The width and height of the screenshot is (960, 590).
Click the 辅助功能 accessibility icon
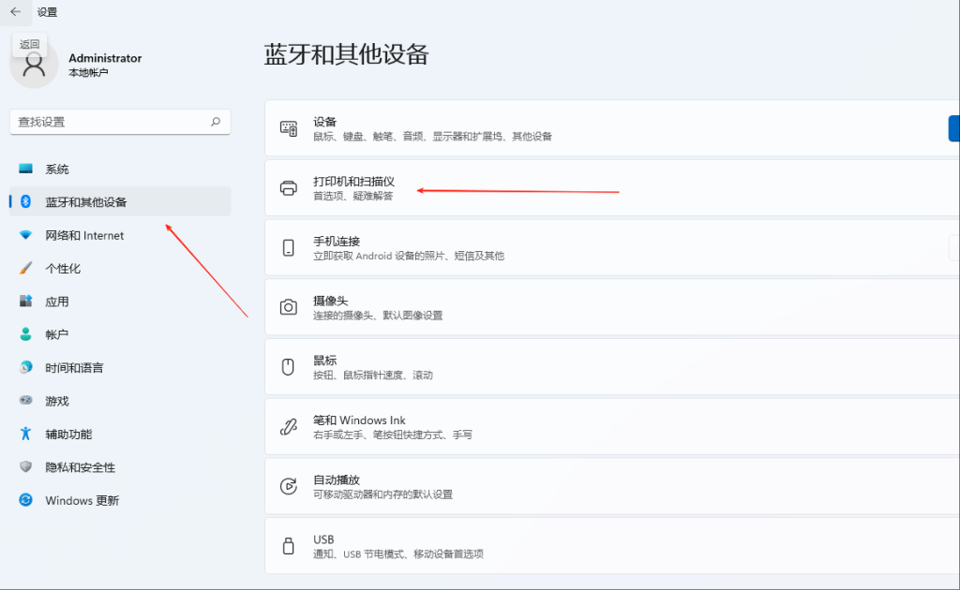pos(25,434)
